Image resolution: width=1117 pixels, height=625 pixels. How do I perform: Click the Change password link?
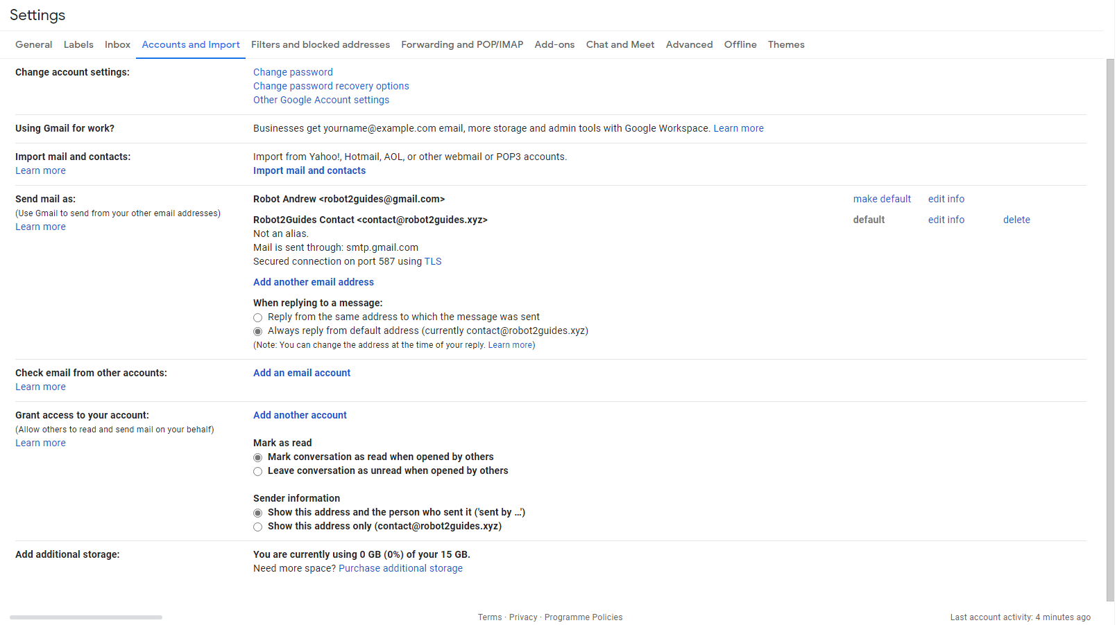[293, 72]
